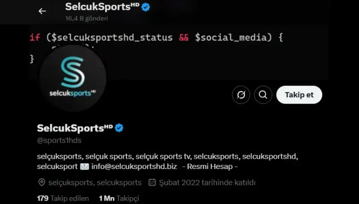The height and width of the screenshot is (204, 359).
Task: Click the Grok circular icon button
Action: (241, 95)
